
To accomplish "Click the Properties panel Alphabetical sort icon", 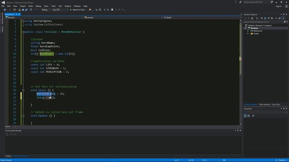I will pyautogui.click(x=249, y=116).
